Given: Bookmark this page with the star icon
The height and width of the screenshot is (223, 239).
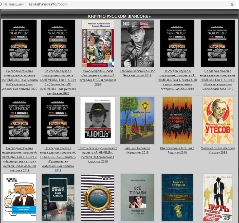Looking at the screenshot, I should point(232,4).
